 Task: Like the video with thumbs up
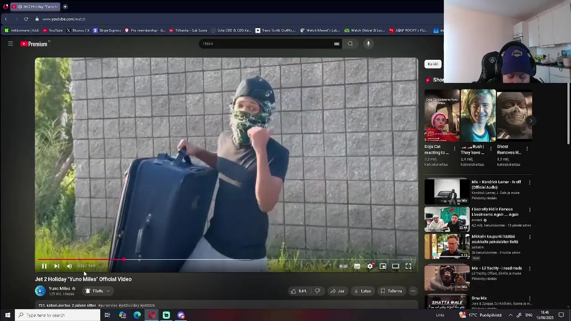coord(299,291)
